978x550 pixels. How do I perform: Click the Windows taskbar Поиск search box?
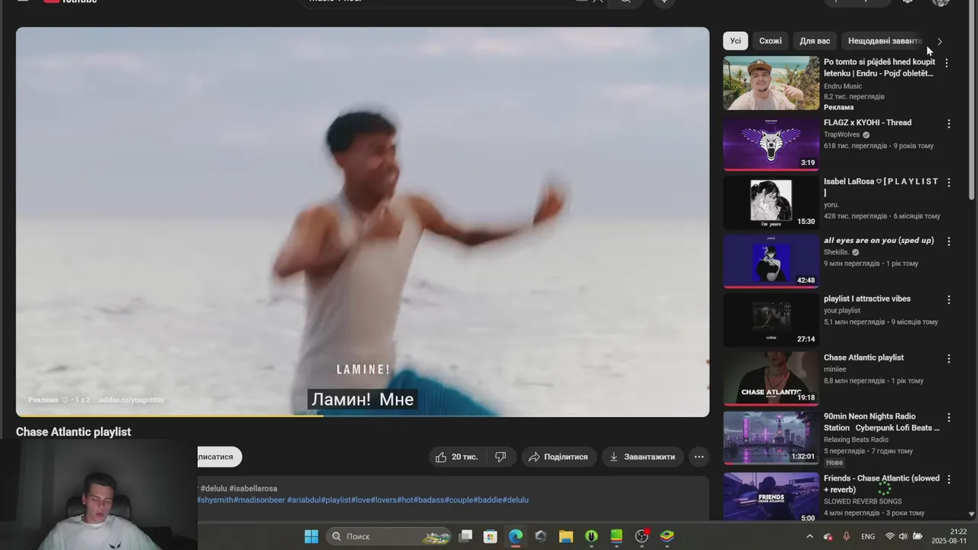pyautogui.click(x=390, y=536)
